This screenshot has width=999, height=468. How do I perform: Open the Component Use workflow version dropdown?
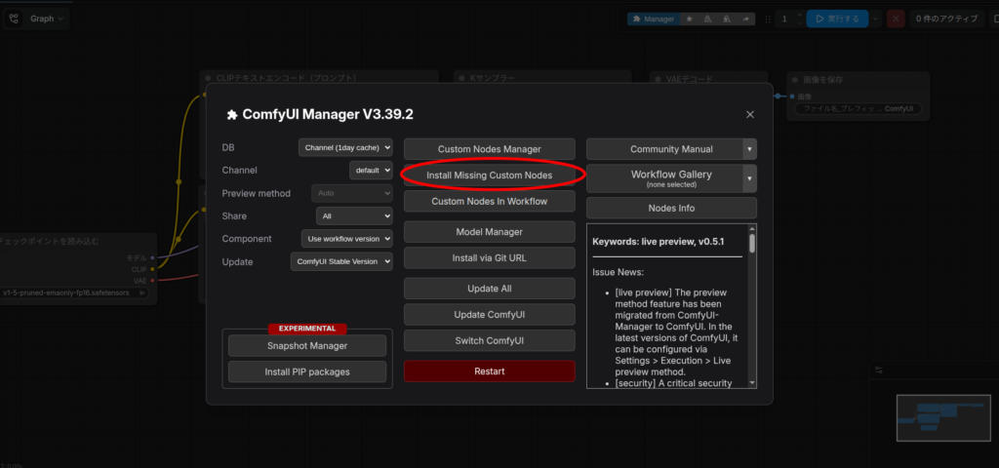(x=345, y=238)
